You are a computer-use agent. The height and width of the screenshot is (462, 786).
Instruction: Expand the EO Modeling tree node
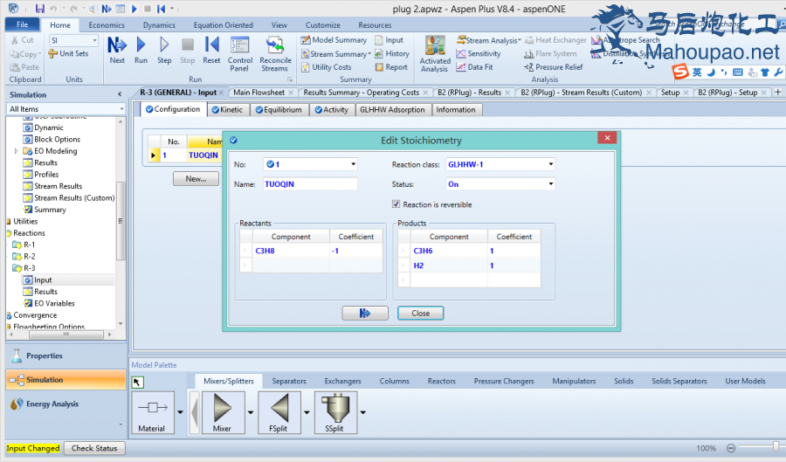(x=17, y=151)
